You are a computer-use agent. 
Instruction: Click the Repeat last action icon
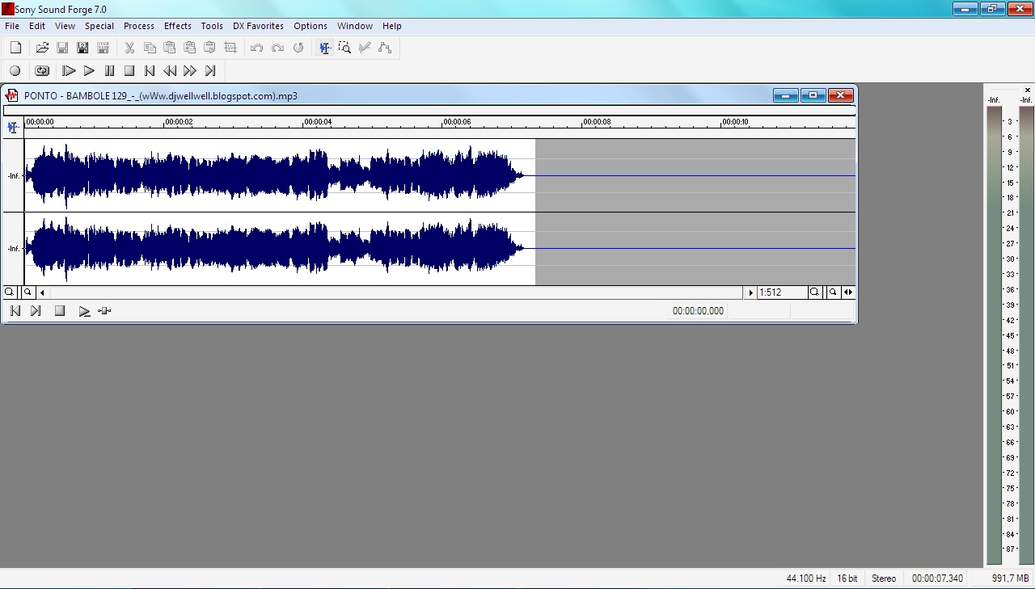[298, 48]
